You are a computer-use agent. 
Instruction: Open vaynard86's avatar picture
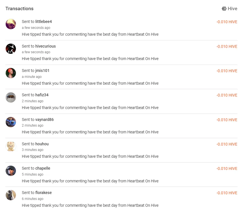11,122
